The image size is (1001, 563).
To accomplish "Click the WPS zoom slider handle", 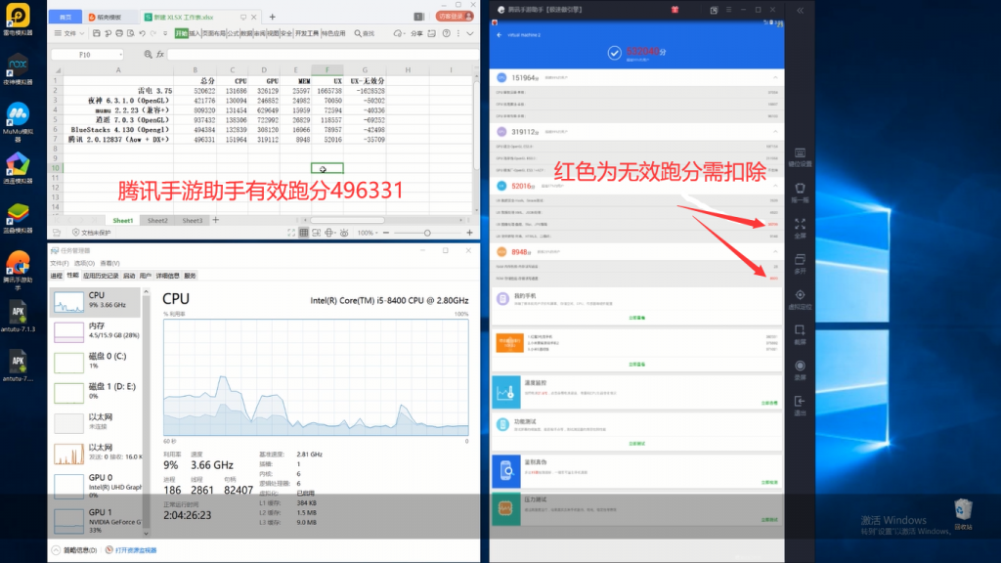I will pyautogui.click(x=427, y=233).
